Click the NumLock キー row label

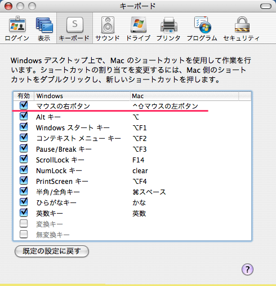click(x=59, y=171)
